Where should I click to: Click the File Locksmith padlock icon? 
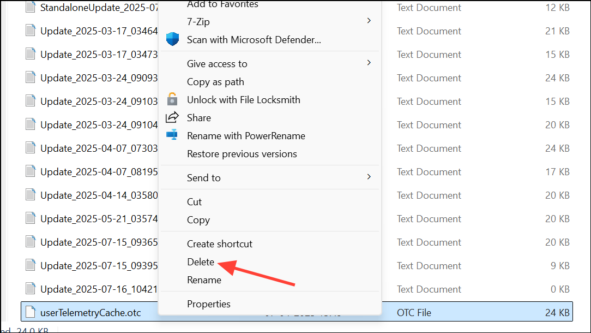coord(172,99)
